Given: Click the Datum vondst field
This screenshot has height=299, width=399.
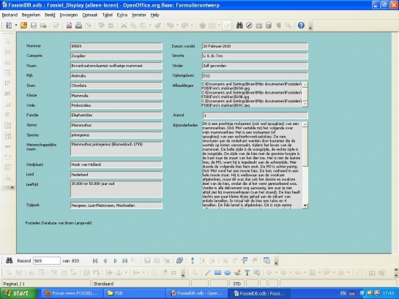Looking at the screenshot, I should pyautogui.click(x=255, y=46).
